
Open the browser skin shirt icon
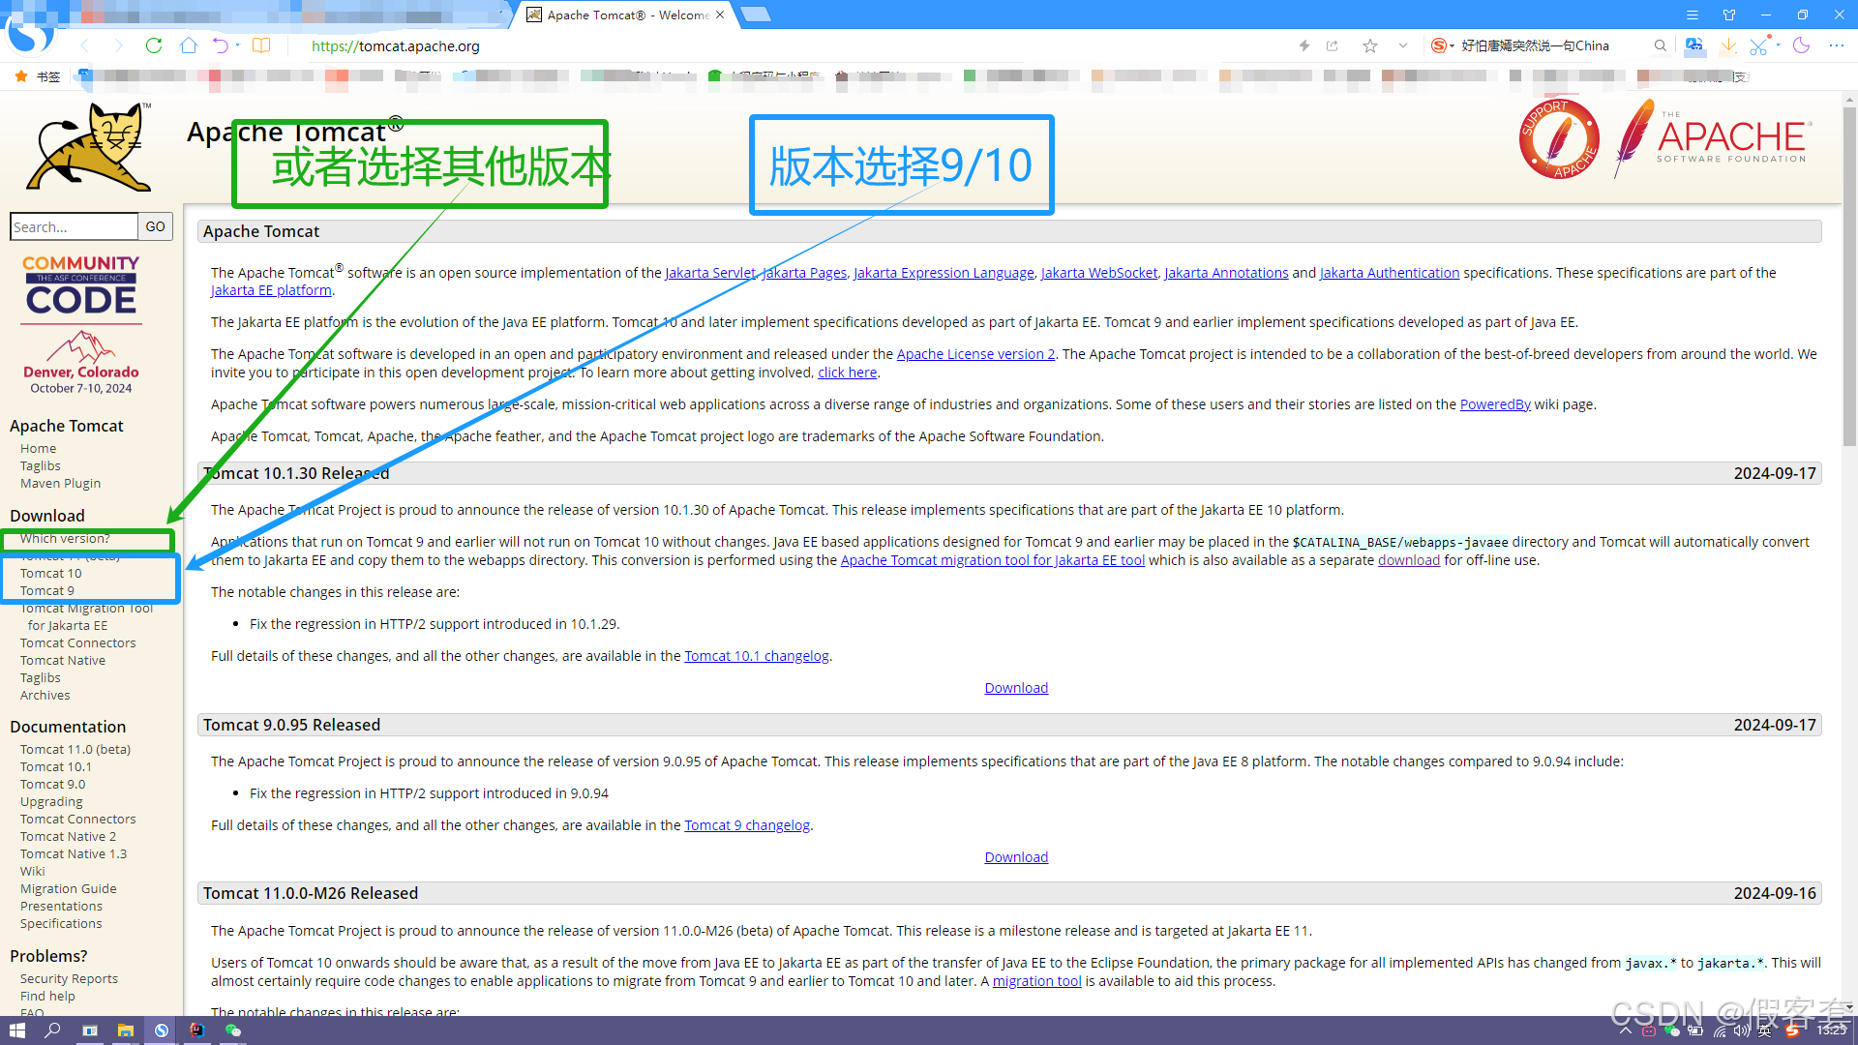coord(1729,15)
